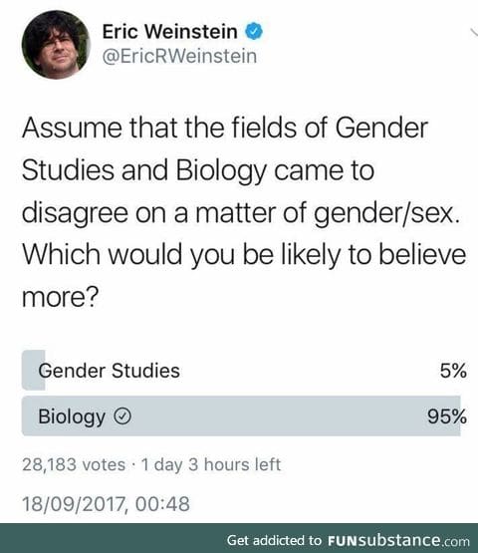Click the Gender Studies label text
The image size is (478, 553).
click(x=109, y=371)
